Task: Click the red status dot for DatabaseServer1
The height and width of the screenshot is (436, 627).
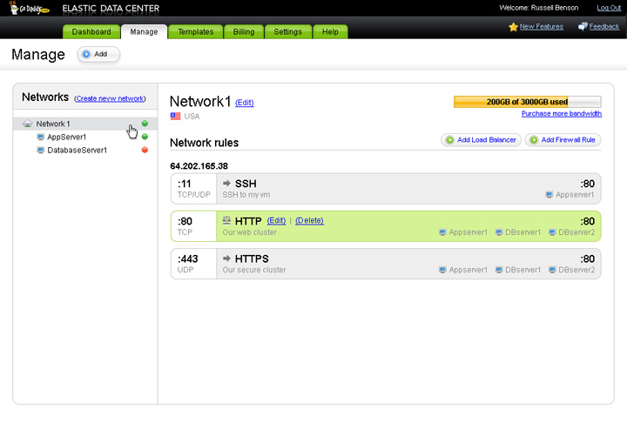Action: 145,150
